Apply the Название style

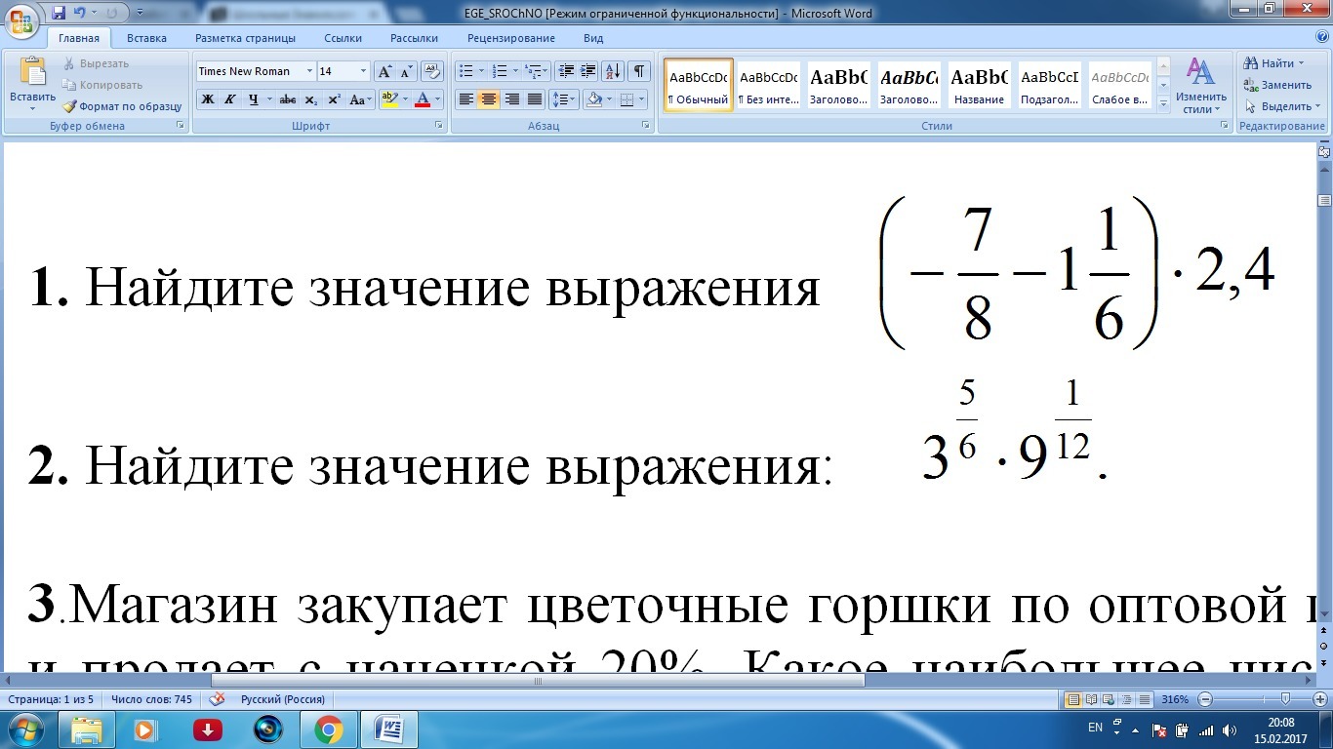point(979,85)
